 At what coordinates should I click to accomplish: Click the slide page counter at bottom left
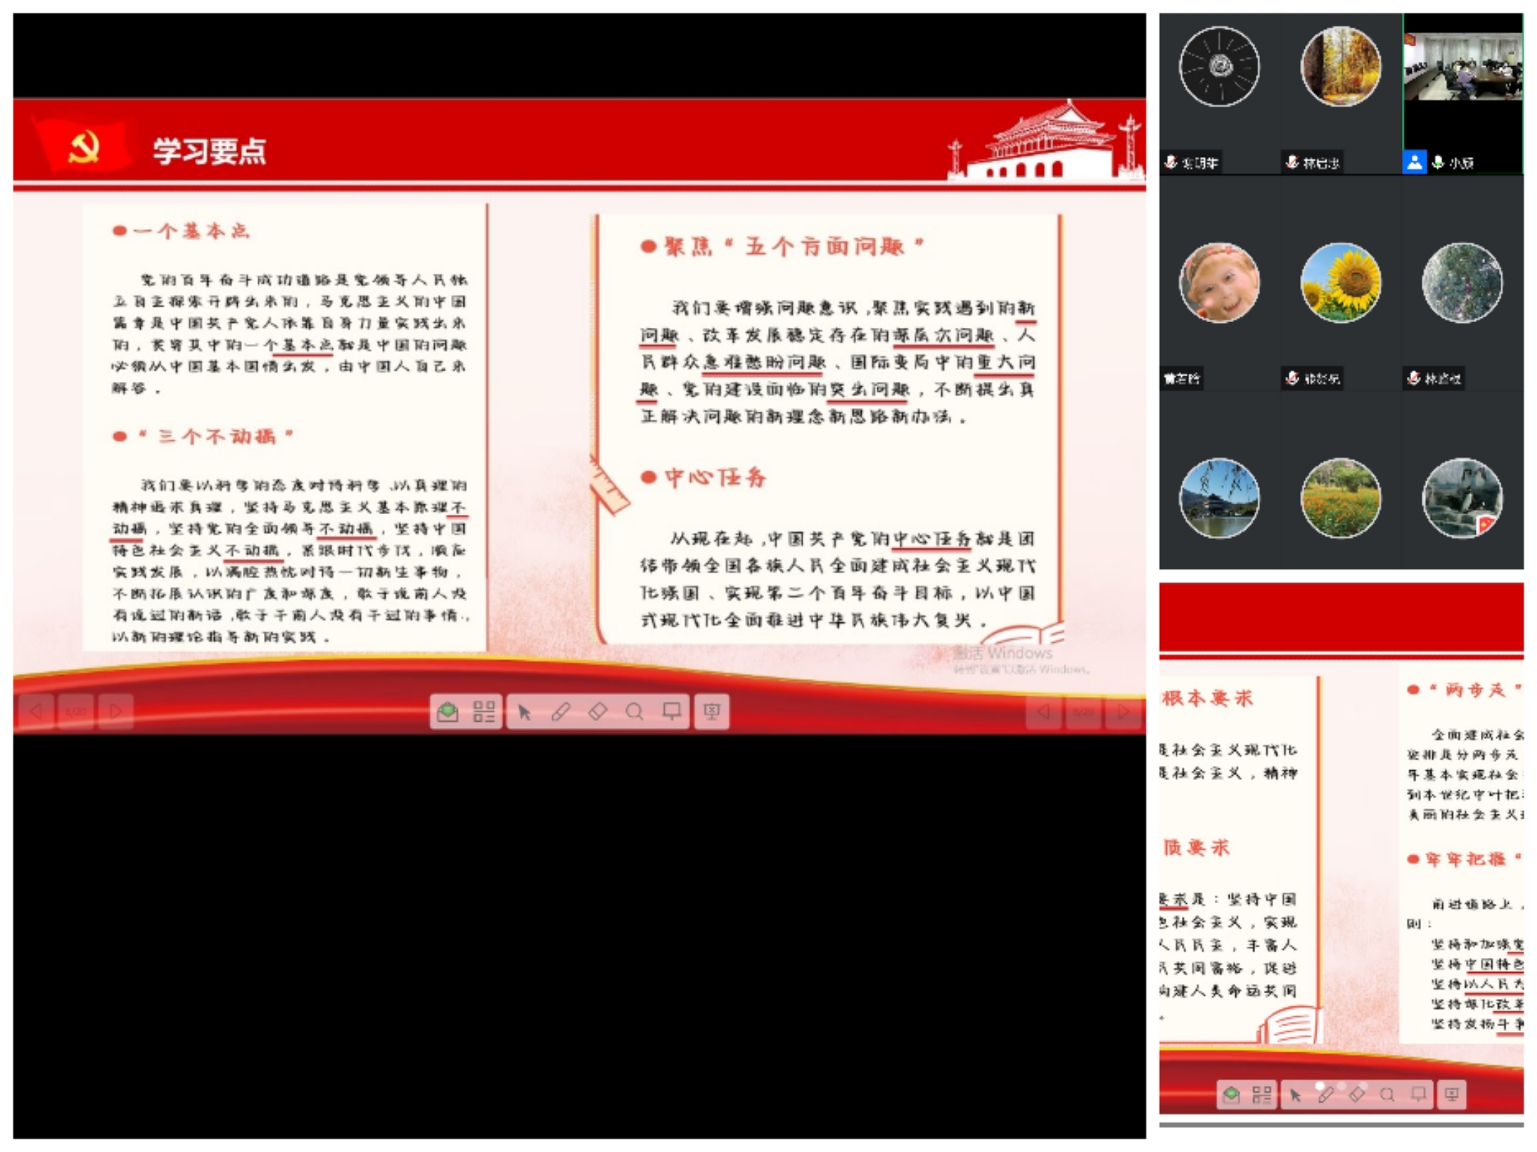[75, 711]
